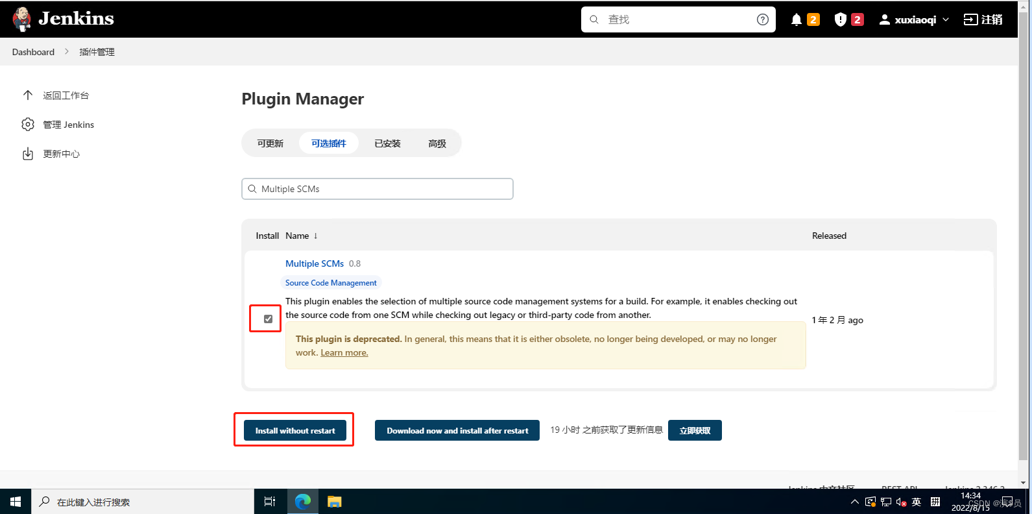
Task: Expand the Dashboard breadcrumb chevron
Action: tap(66, 51)
